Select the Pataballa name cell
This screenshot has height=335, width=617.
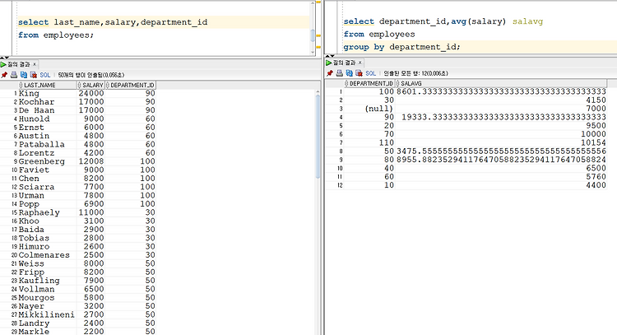tap(47, 145)
